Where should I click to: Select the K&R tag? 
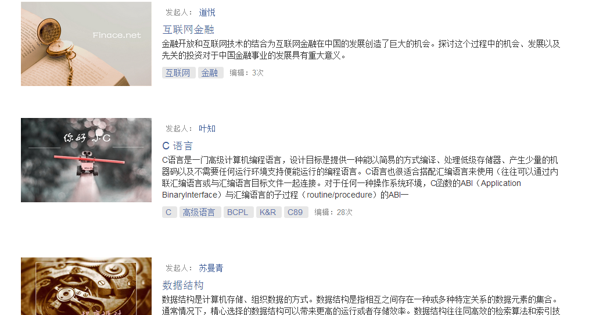[x=269, y=212]
